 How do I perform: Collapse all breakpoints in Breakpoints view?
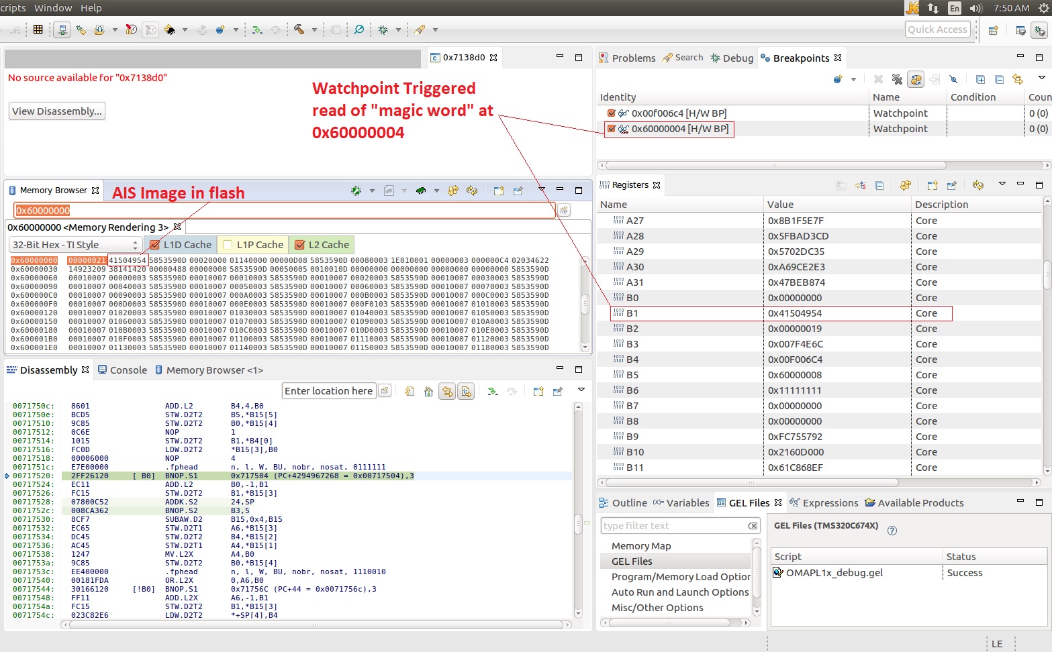[999, 79]
